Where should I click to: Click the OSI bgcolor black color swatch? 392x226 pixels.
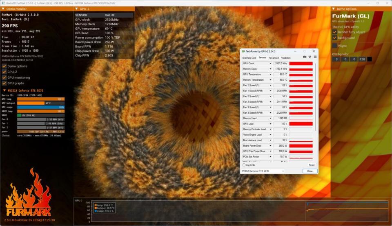pos(370,59)
